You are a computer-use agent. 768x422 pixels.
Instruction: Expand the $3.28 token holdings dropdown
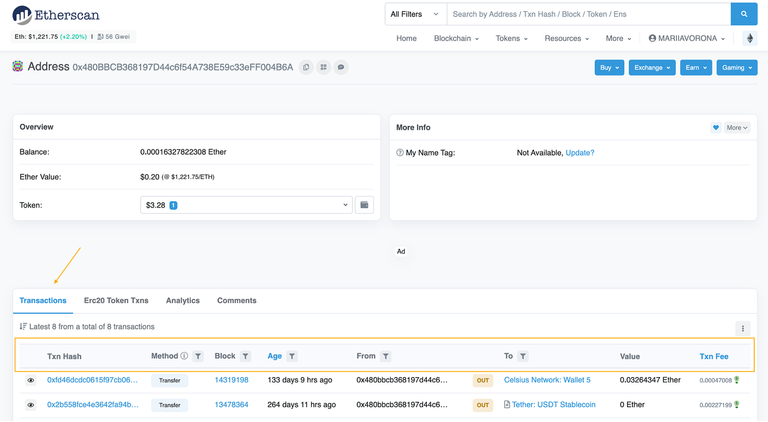[x=246, y=204]
